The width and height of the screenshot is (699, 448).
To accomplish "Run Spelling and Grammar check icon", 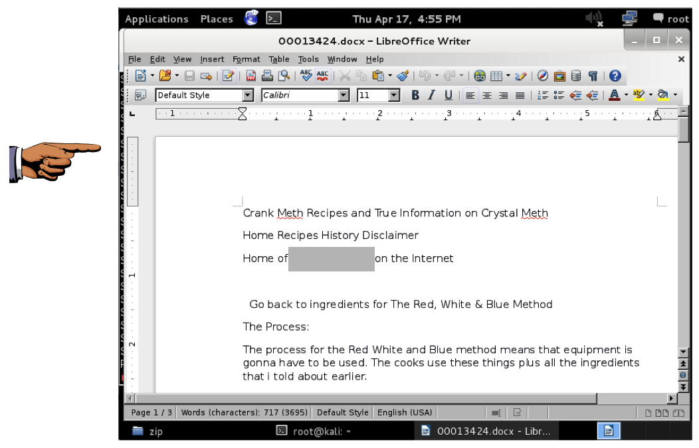I will pyautogui.click(x=306, y=76).
